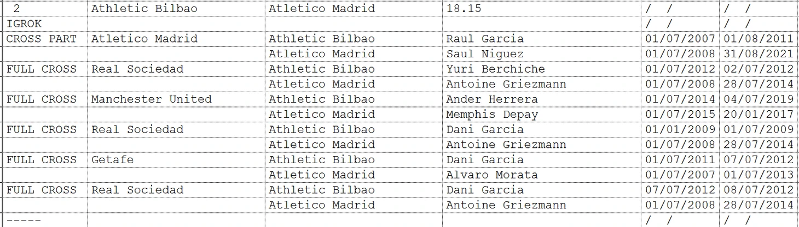Select the cell containing 18.15
Viewport: 799px width, 227px height.
[541, 9]
